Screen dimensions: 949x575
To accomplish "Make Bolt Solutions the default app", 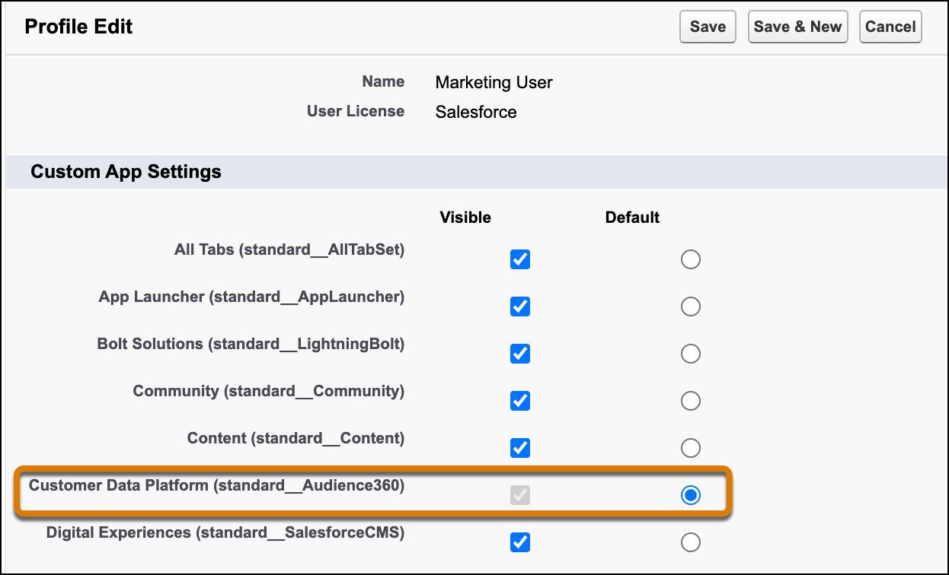I will click(691, 354).
